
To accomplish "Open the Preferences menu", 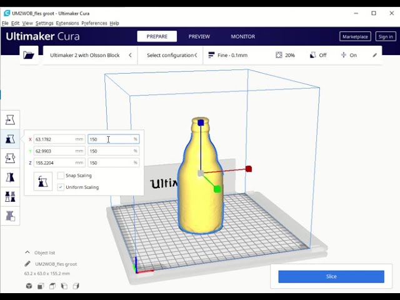I will tap(94, 23).
